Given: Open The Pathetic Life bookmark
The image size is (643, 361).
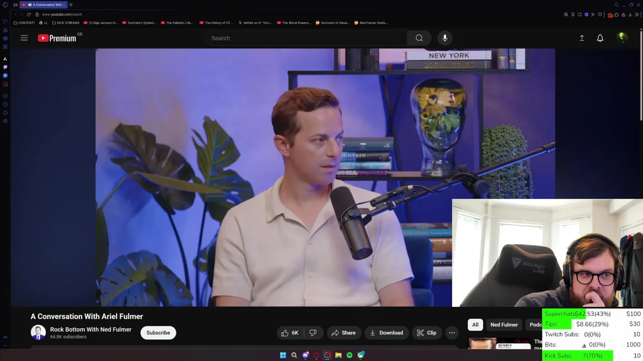Looking at the screenshot, I should tap(177, 23).
